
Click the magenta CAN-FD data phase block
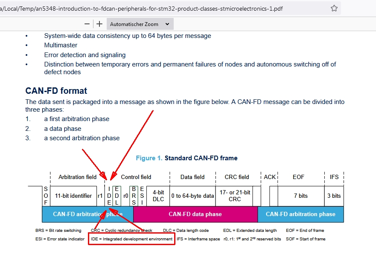point(195,214)
